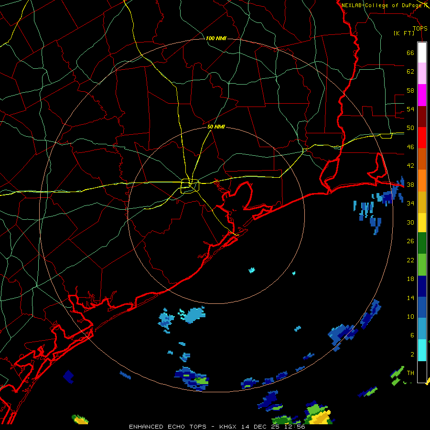Click the 42 legend value
Viewport: 430px width, 430px height.
pos(410,166)
